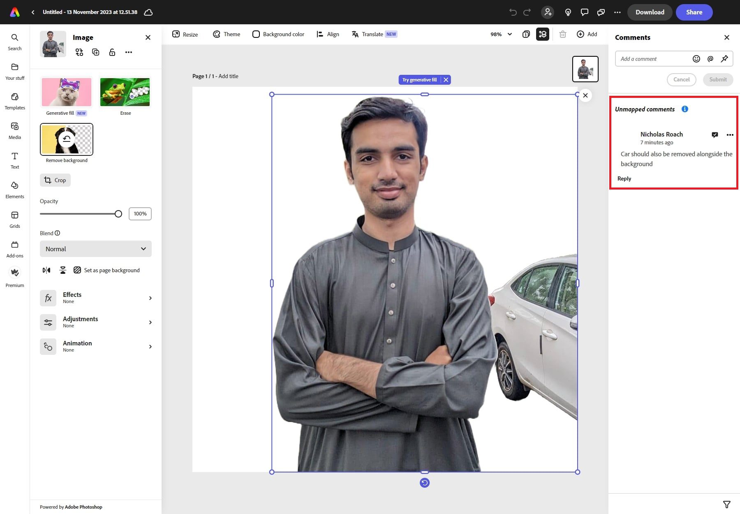Open the Normal blend mode dropdown
The image size is (740, 514).
95,249
